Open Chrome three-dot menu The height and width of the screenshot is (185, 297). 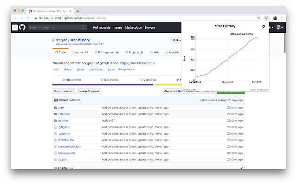click(x=282, y=18)
